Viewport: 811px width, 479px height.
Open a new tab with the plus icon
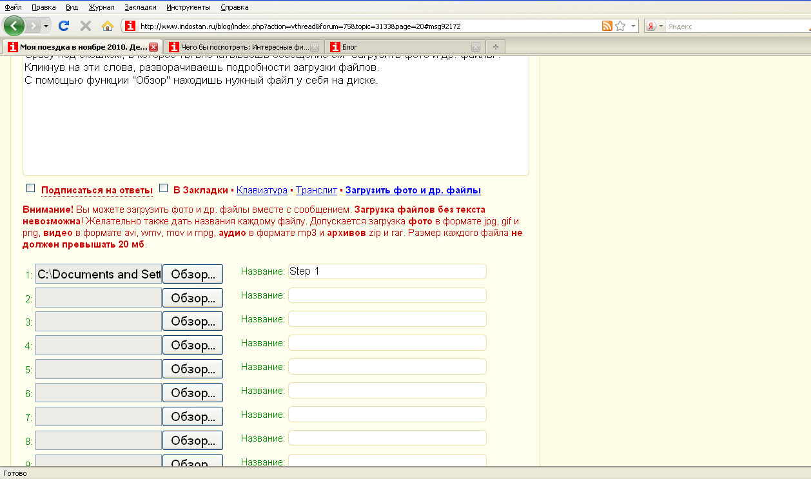495,47
